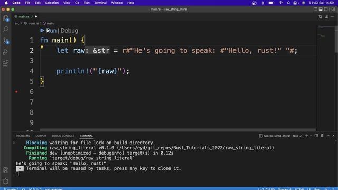Click the master branch in status bar
This screenshot has width=338, height=190.
[11, 189]
